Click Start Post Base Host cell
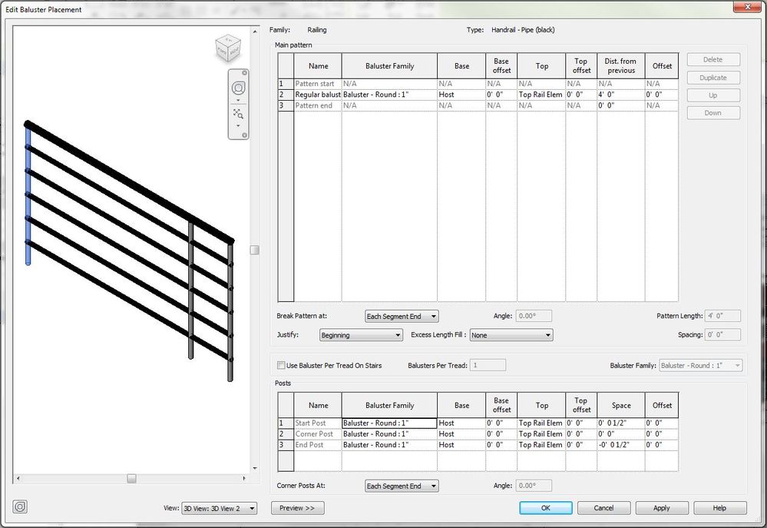 (x=461, y=423)
